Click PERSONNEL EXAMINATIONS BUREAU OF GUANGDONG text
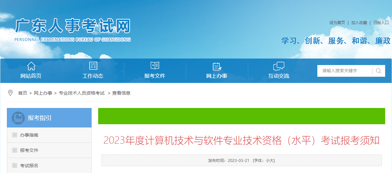Screen dimensions: 392x173 pyautogui.click(x=72, y=40)
